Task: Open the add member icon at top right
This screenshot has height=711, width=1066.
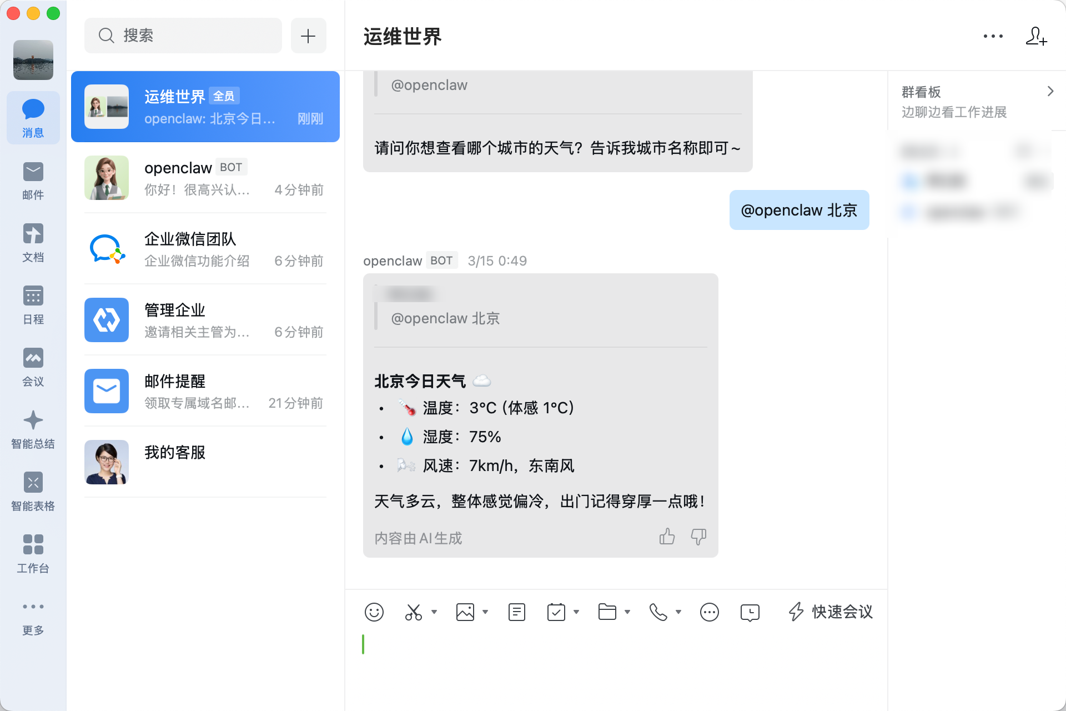Action: pos(1036,37)
